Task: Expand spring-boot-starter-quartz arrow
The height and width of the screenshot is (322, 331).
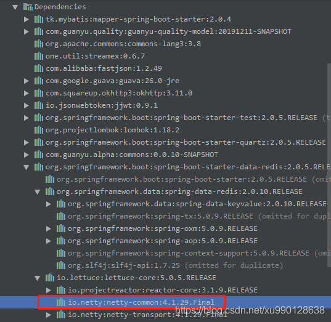Action: click(x=26, y=142)
